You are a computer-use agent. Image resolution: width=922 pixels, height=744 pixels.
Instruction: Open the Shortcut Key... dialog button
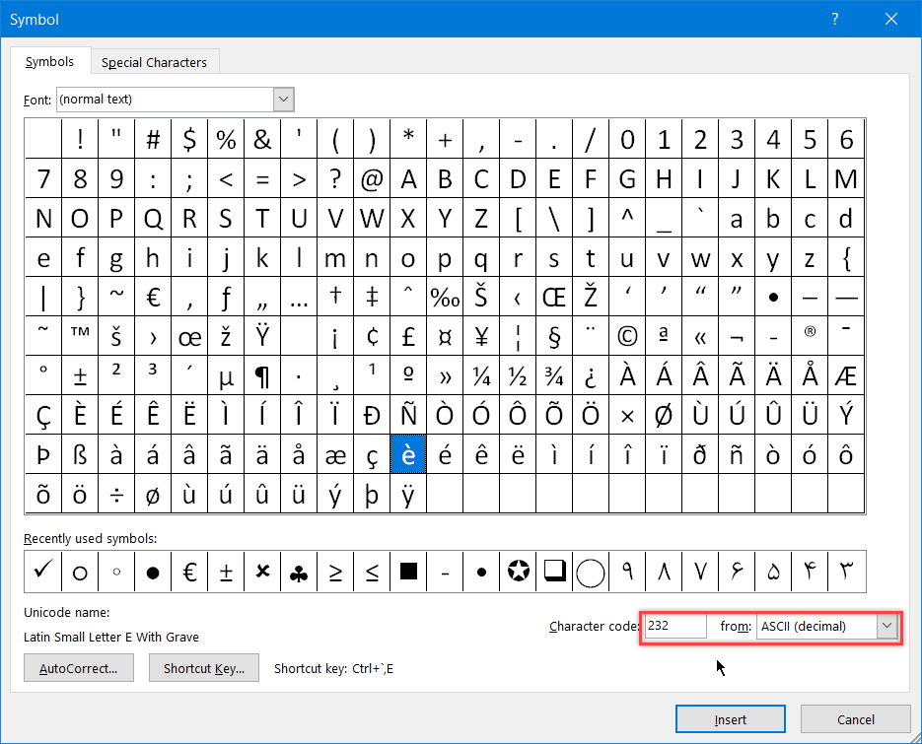203,668
